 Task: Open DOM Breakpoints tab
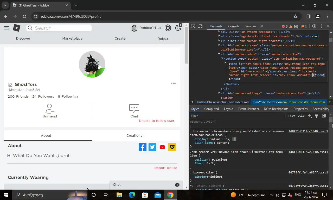coord(276,109)
